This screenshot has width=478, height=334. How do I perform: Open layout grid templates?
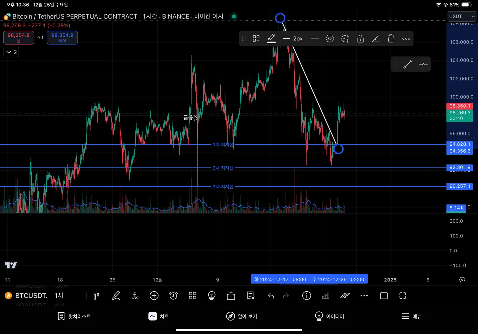(193, 296)
